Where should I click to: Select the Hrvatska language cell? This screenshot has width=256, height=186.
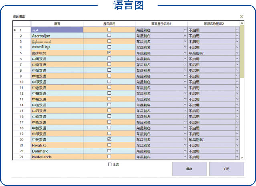[x=57, y=145]
